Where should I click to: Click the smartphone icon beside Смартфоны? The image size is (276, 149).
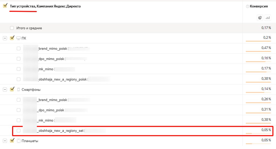point(18,90)
